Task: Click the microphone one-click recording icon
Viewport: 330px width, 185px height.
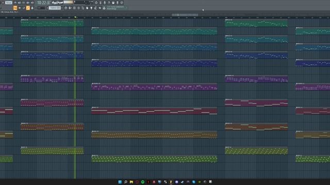Action: coord(105,3)
